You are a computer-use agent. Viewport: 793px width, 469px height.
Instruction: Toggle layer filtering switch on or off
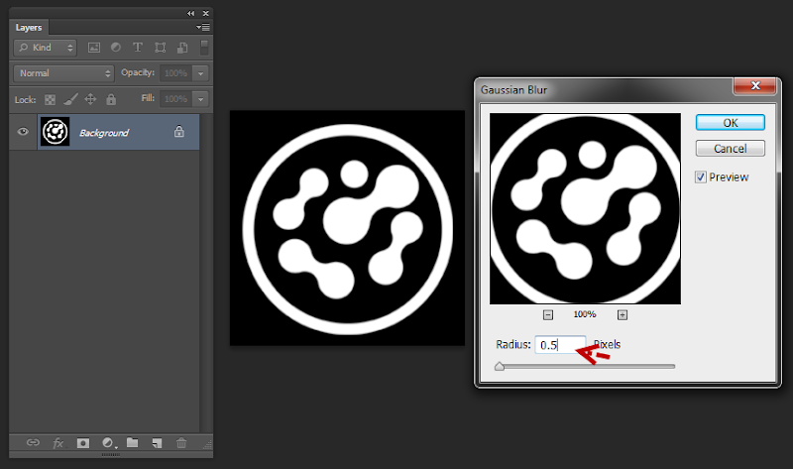(x=204, y=48)
